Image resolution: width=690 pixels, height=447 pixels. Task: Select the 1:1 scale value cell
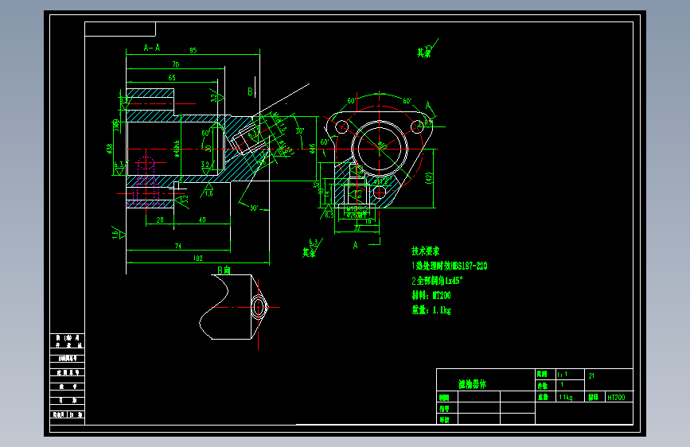pyautogui.click(x=571, y=375)
